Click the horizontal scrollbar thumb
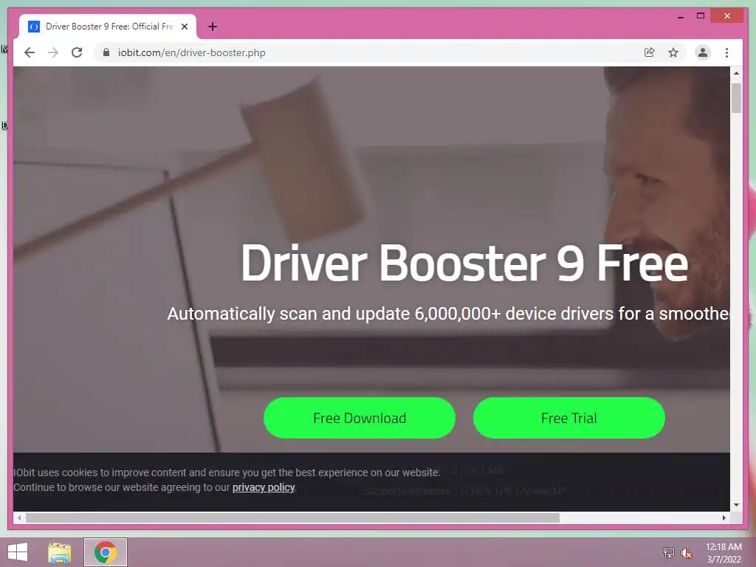Image resolution: width=756 pixels, height=567 pixels. tap(292, 518)
